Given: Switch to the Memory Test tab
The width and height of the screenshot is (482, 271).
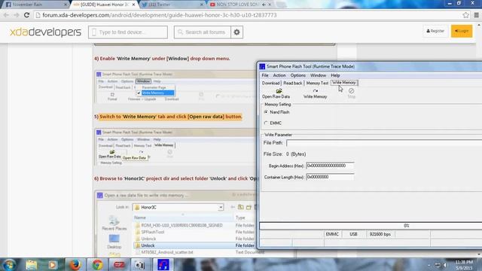Looking at the screenshot, I should pos(317,83).
